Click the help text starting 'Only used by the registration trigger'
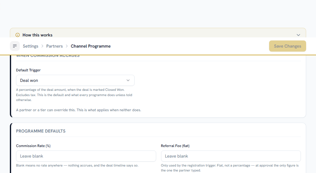This screenshot has width=316, height=173. pos(230,168)
